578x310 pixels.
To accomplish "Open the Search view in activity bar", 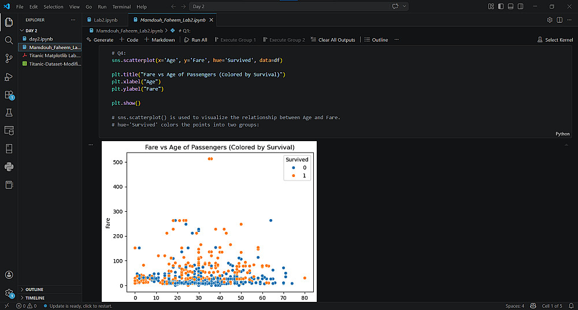I will tap(9, 40).
